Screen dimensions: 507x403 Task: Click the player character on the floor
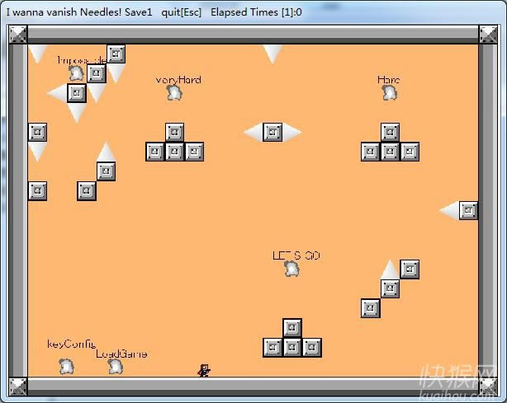(x=204, y=371)
